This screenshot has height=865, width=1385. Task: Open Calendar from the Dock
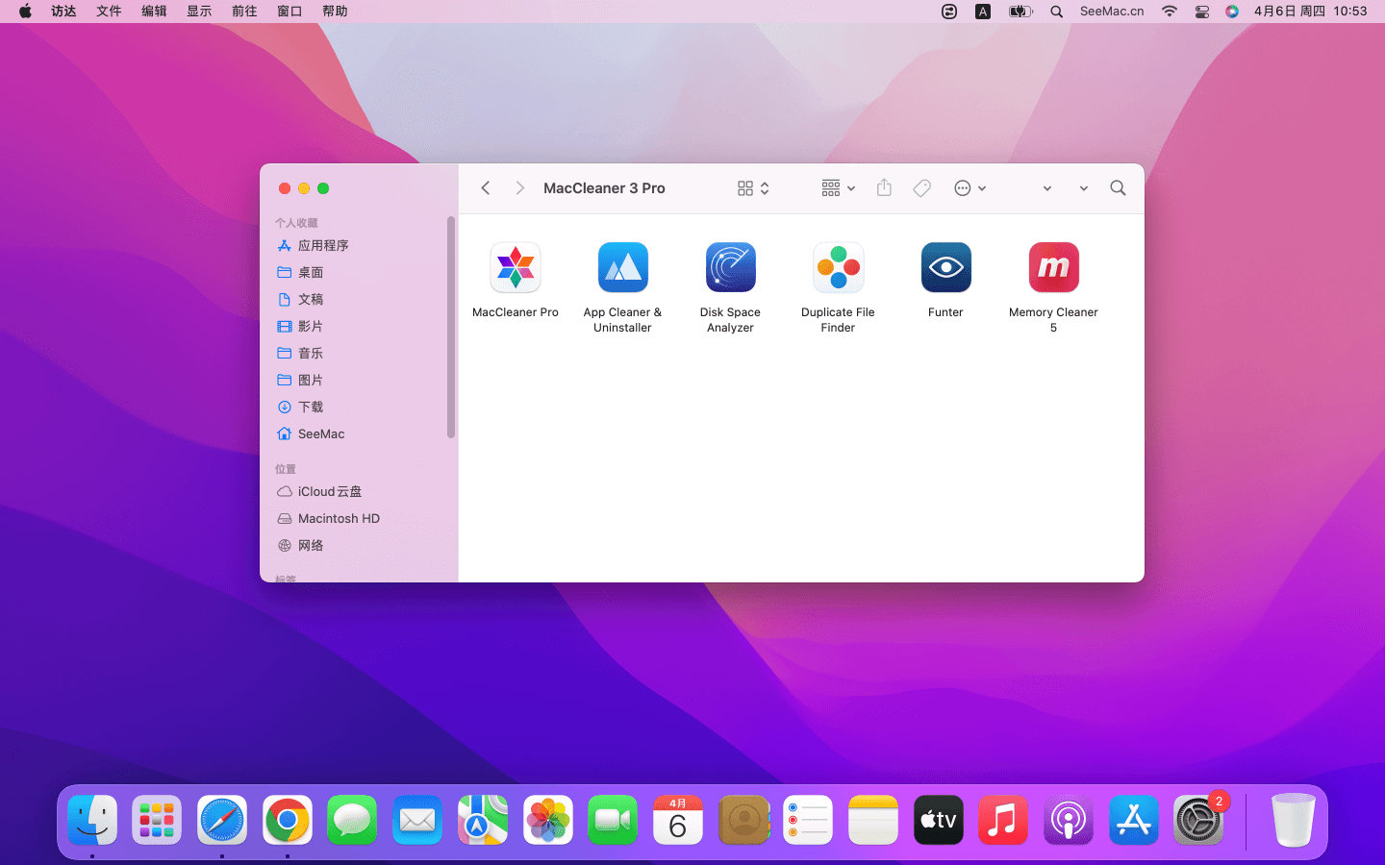tap(678, 821)
